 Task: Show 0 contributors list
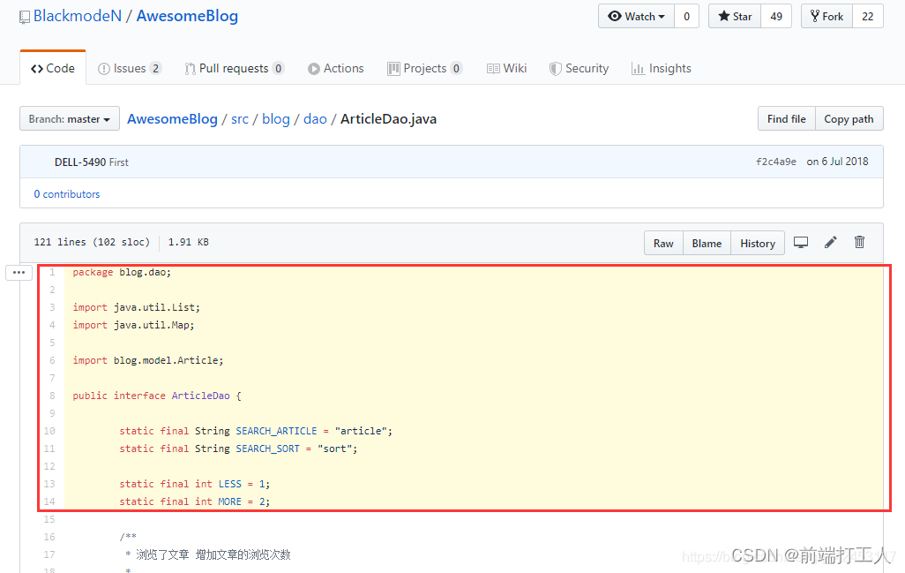(x=67, y=194)
